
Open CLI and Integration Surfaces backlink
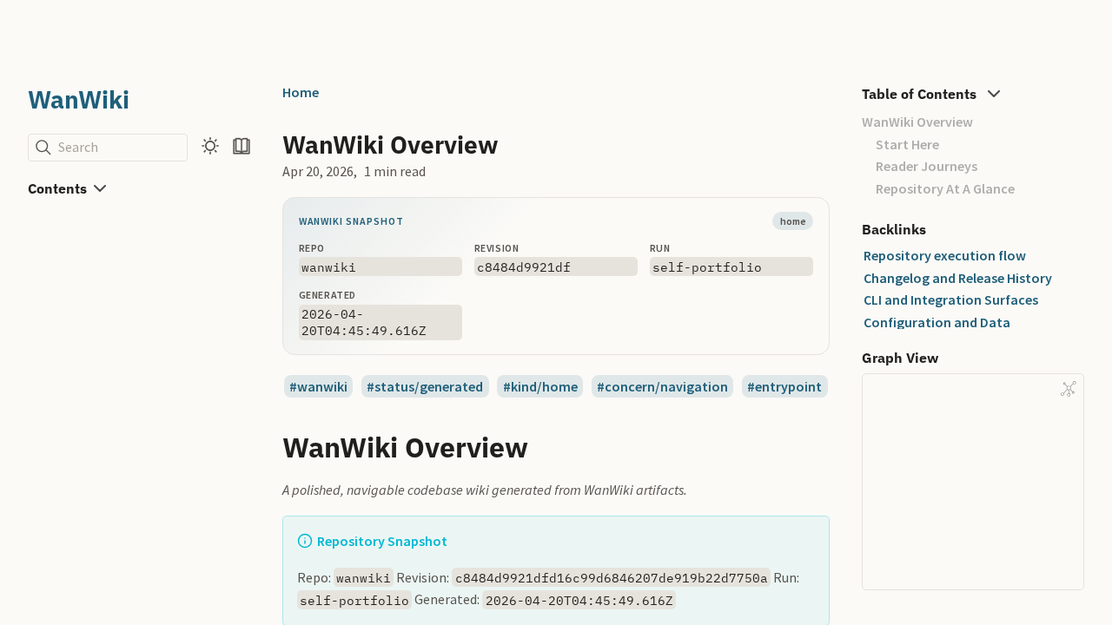pos(950,300)
